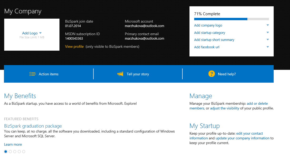Screen dimensions: 290x158
Task: Open the BizSpark graduation package heading link
Action: [33, 126]
